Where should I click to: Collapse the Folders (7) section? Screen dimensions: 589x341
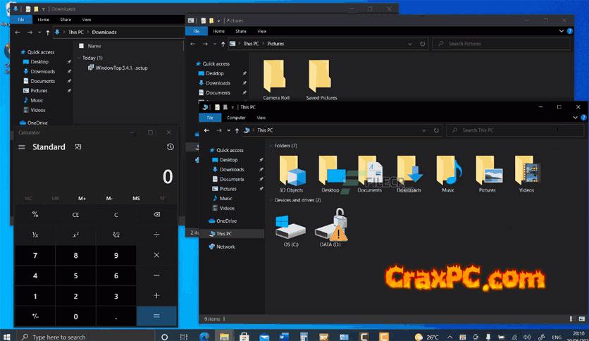270,146
